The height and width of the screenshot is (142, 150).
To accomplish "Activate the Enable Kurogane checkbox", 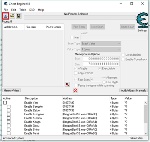I will 9,114.
